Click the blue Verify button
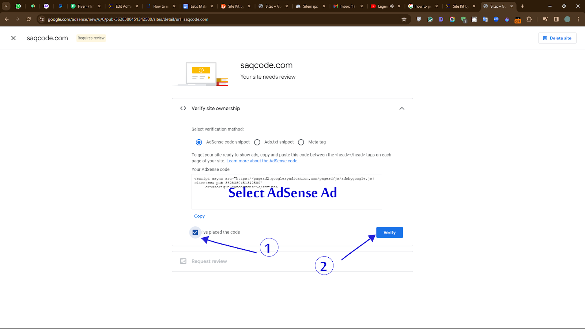 389,232
